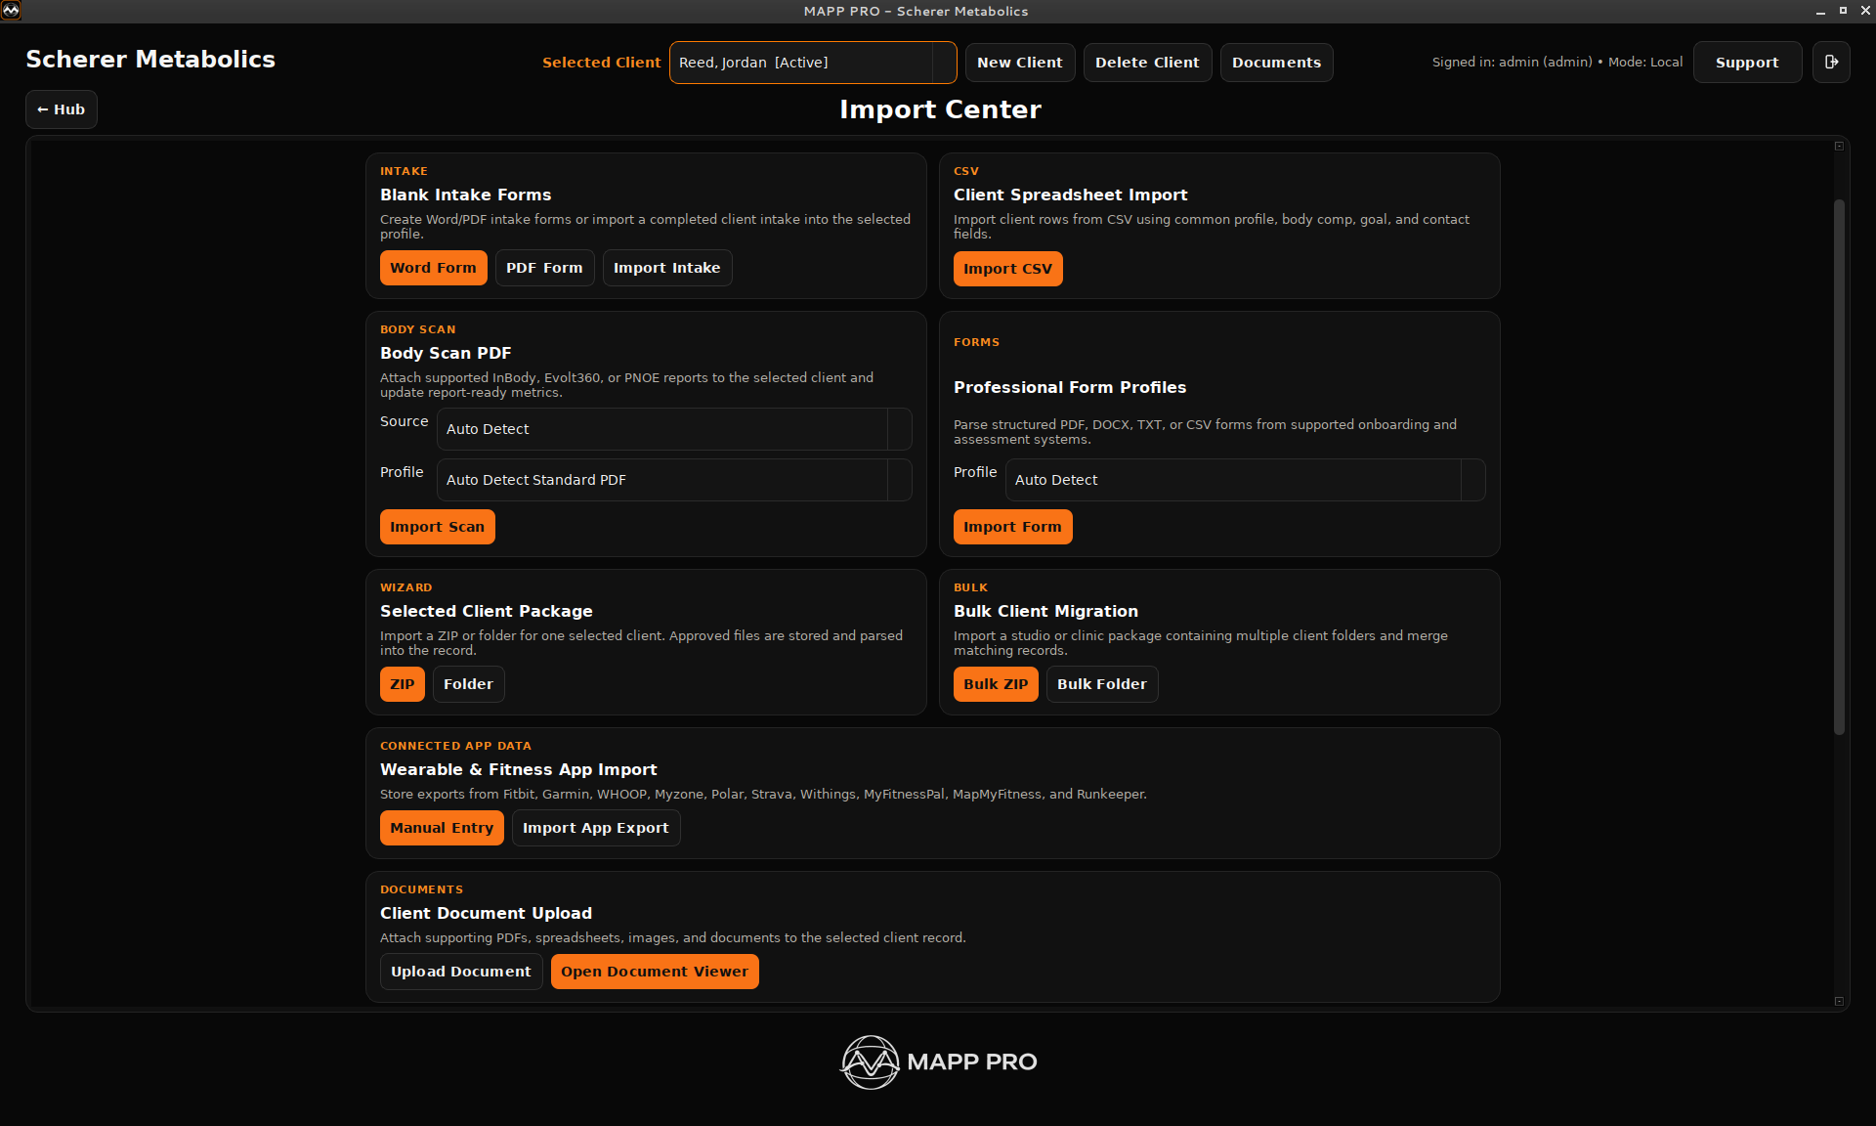The width and height of the screenshot is (1876, 1126).
Task: Open the Documents button in header
Action: pos(1276,63)
